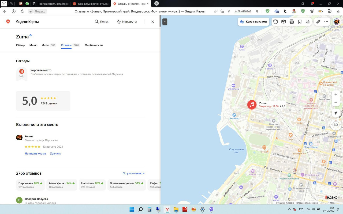Open Windows Start menu
Screen dimensions: 343x214
[x=132, y=209]
